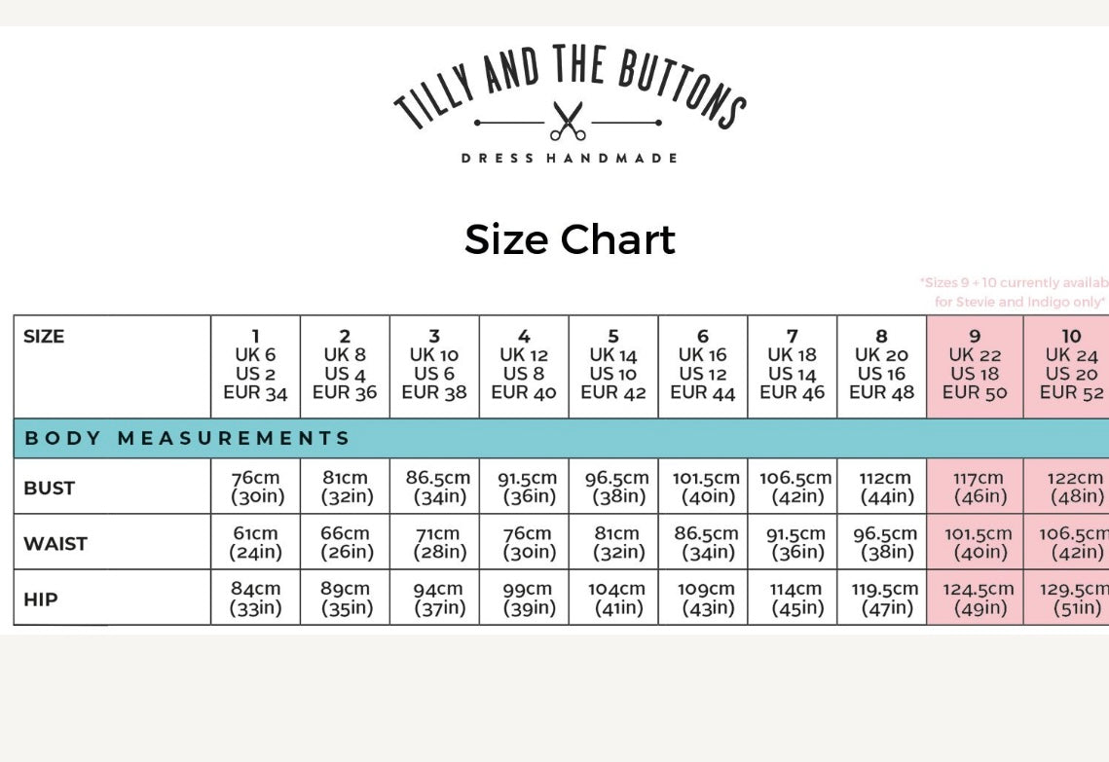Click the size 10 UK 24 column header

pyautogui.click(x=1071, y=366)
